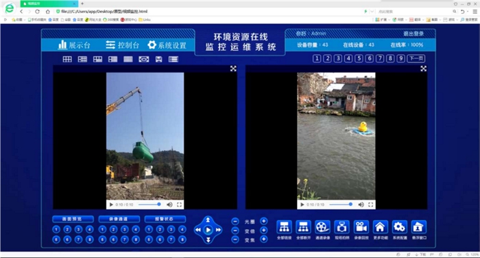The image size is (480, 258).
Task: Expand the left video panel
Action: click(233, 69)
